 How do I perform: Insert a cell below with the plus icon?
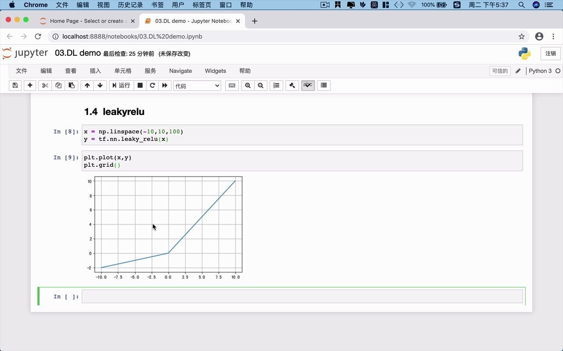(30, 86)
